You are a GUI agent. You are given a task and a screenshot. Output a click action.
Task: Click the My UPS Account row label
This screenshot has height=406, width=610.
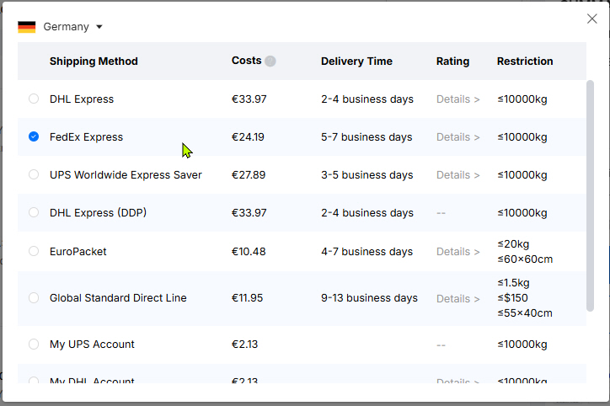point(92,344)
